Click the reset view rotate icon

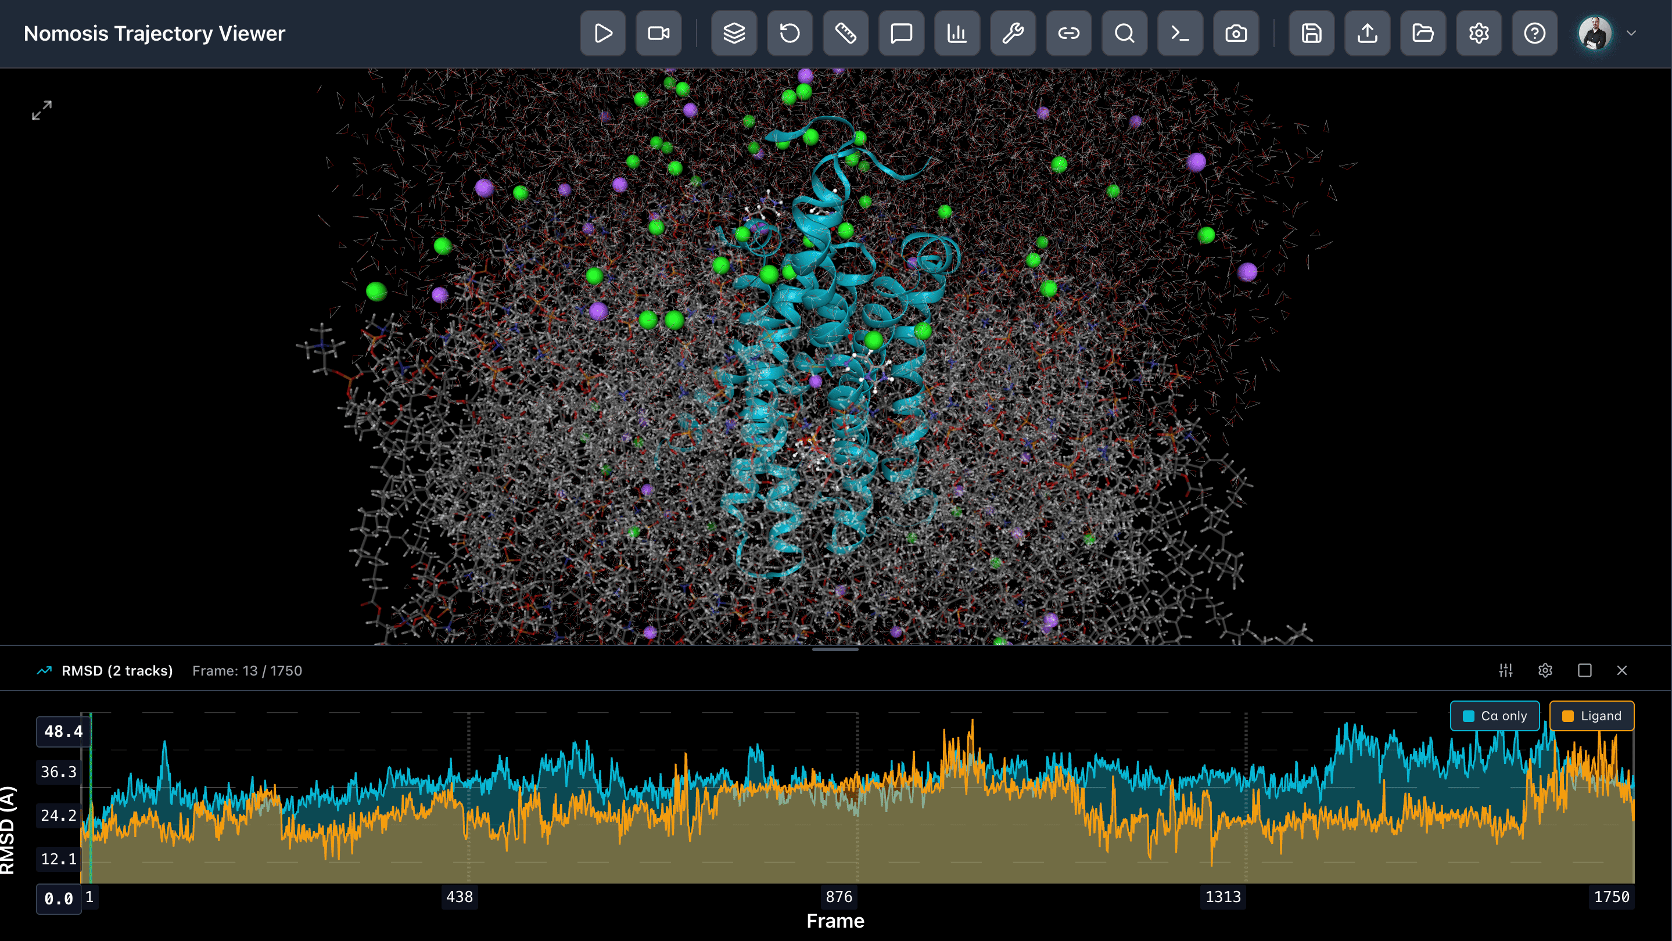pos(790,33)
